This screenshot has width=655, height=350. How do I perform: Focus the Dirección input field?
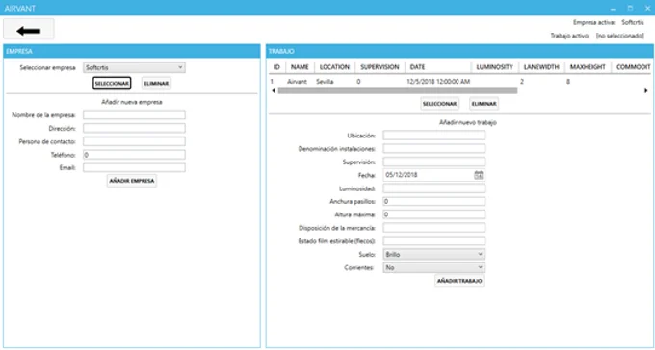tap(134, 128)
